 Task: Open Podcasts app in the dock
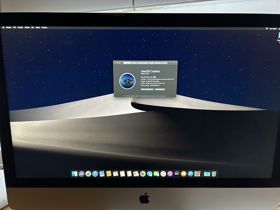click(170, 174)
